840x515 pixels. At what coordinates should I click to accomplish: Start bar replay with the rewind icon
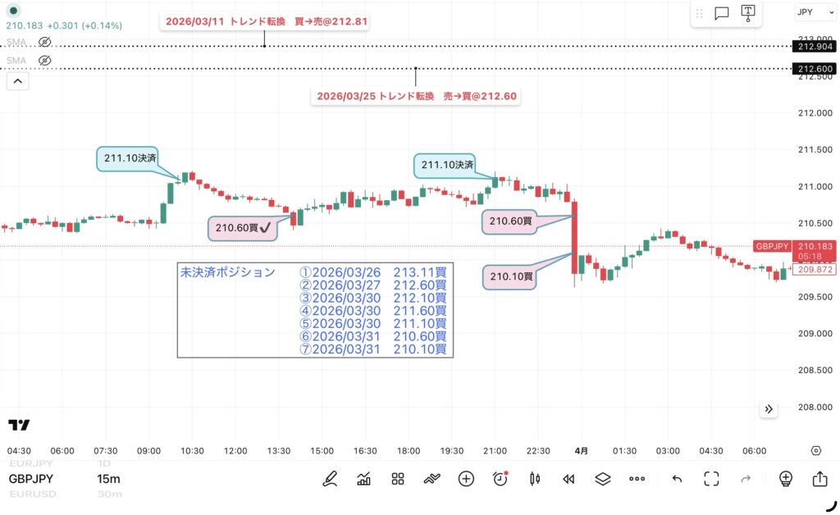568,479
